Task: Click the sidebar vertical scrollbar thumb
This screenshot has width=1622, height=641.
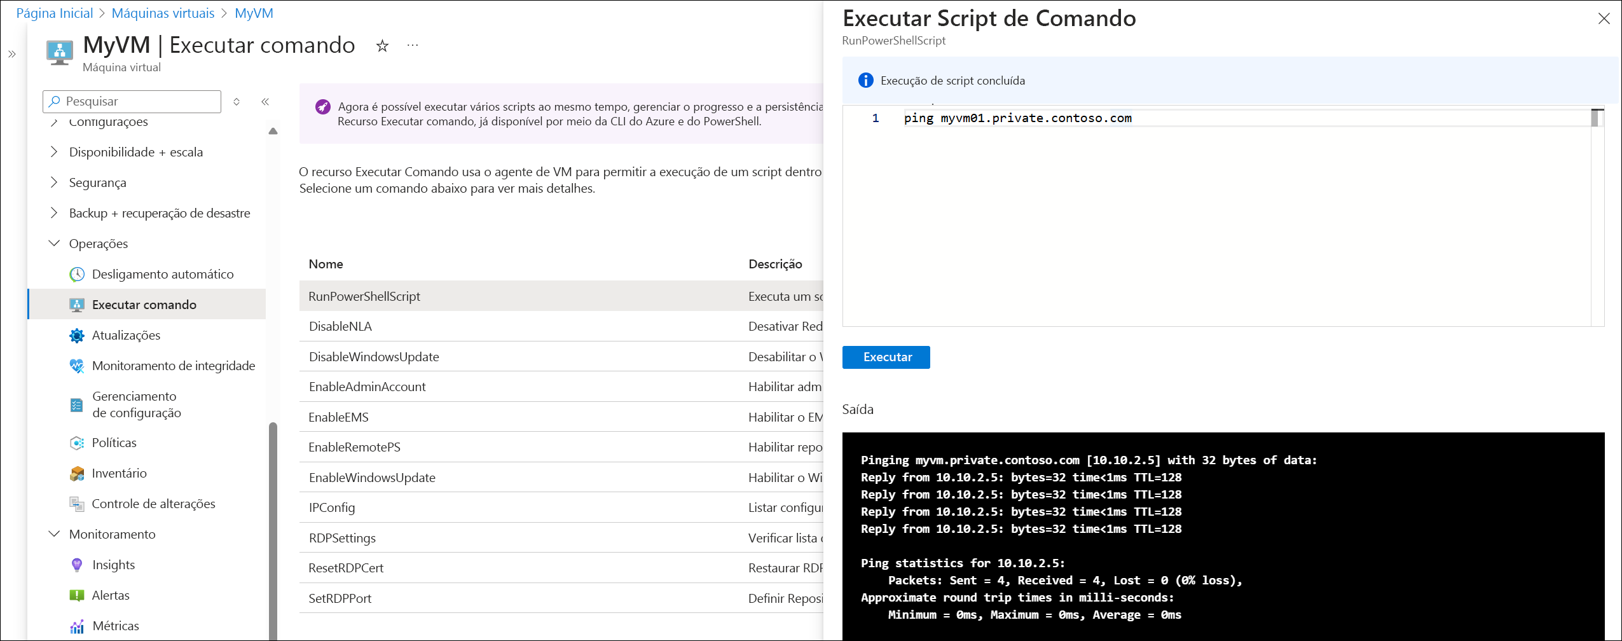Action: tap(273, 528)
